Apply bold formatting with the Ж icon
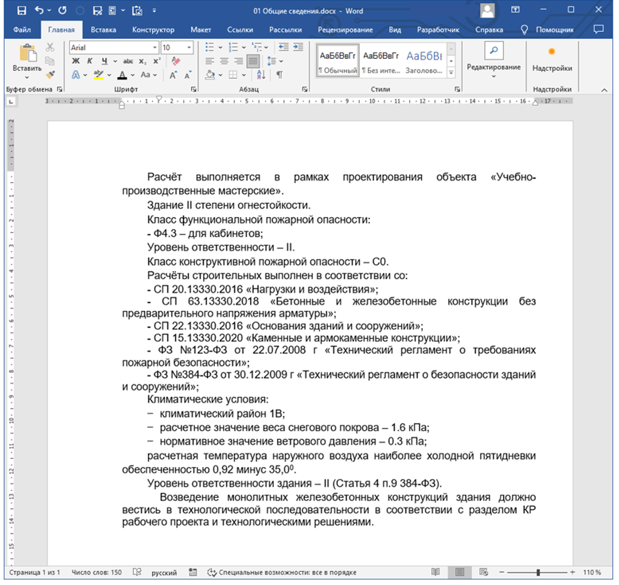The image size is (619, 585). 76,61
